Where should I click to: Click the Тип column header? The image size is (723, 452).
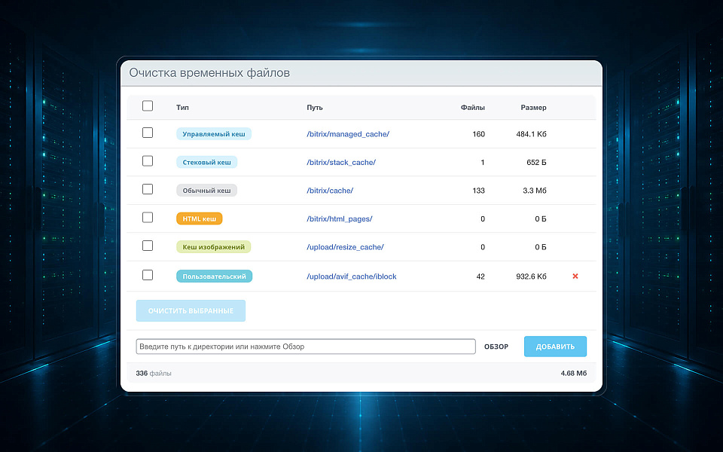182,108
